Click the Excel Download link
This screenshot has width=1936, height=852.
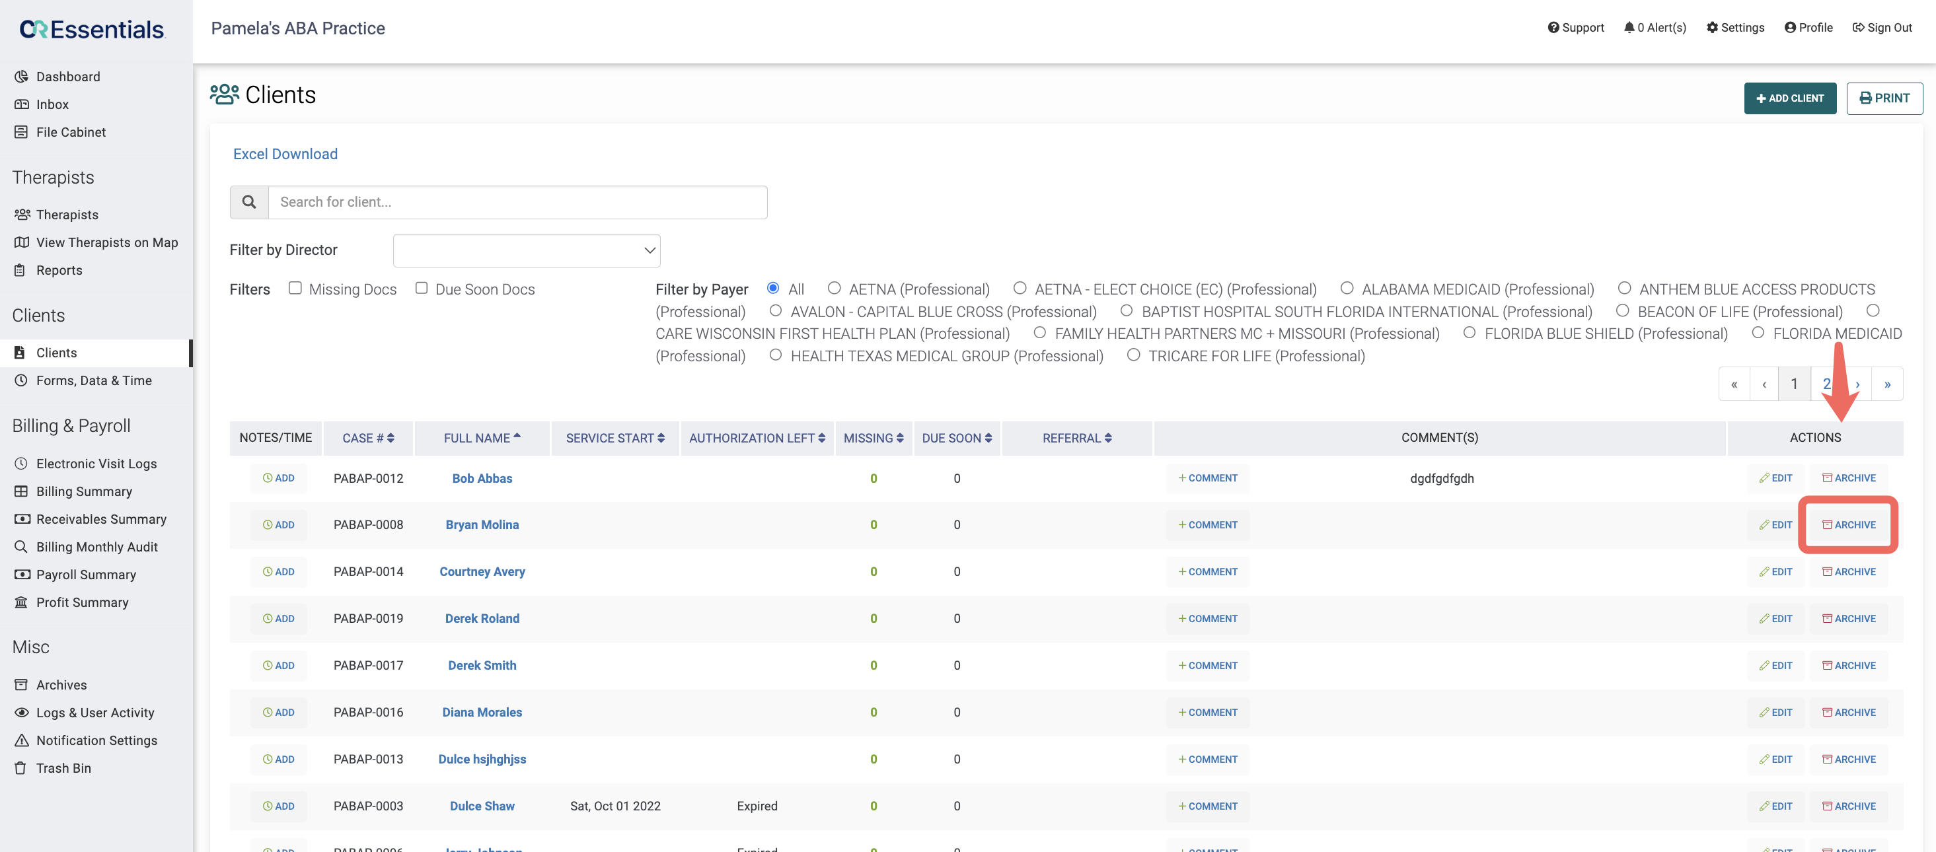(285, 154)
